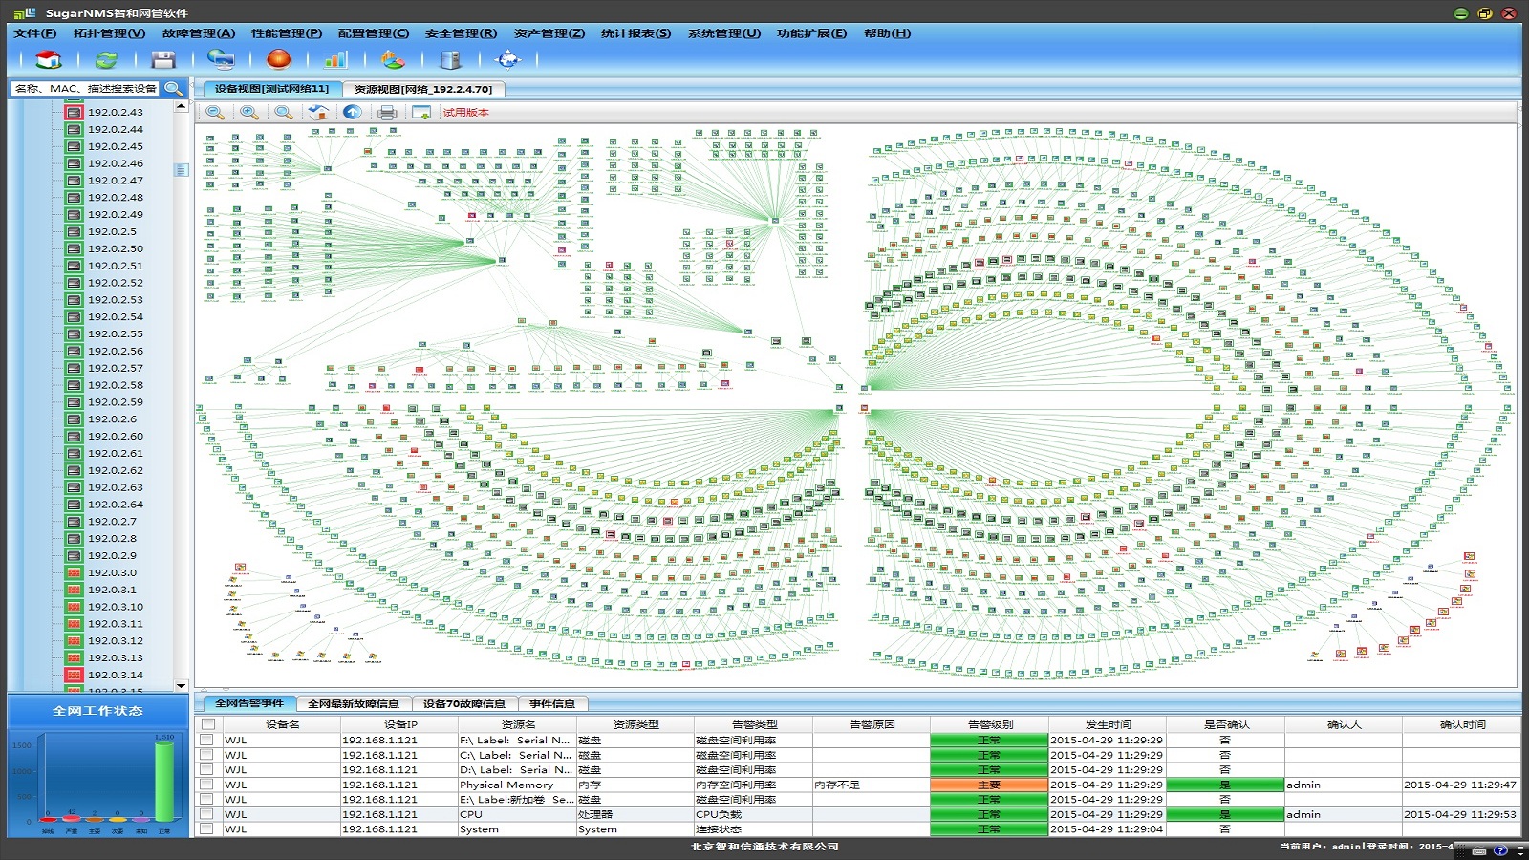Click the green normal bar in status chart
The image size is (1529, 860).
pos(164,780)
